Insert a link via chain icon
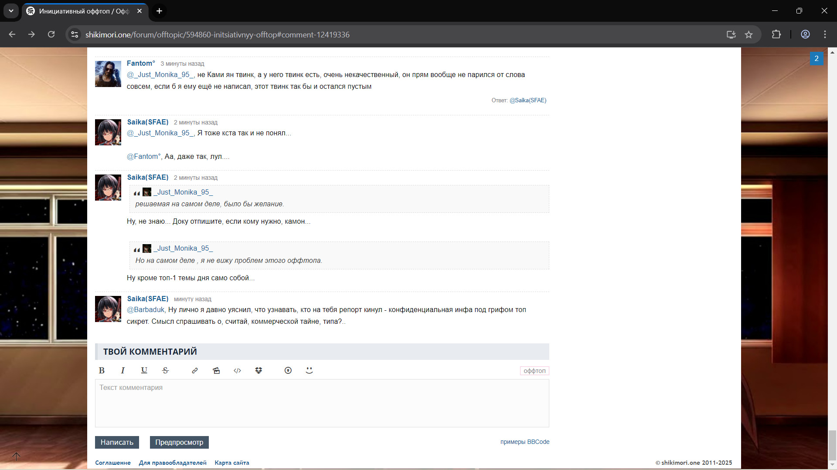Screen dimensions: 837x470 point(195,370)
